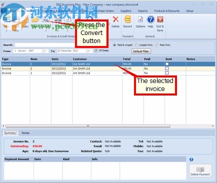Open the Purchase Orders ribbon tab
217x183 pixels.
click(103, 11)
